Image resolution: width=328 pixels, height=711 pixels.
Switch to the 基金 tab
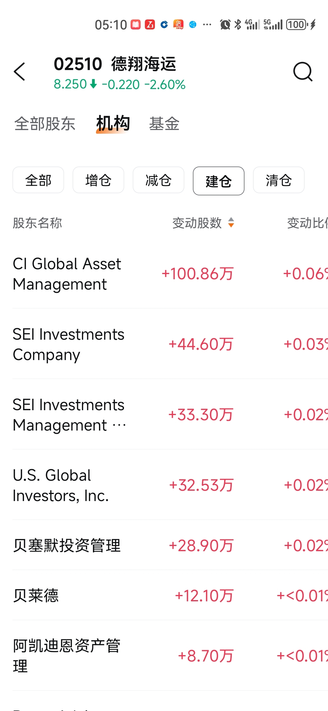(x=164, y=124)
